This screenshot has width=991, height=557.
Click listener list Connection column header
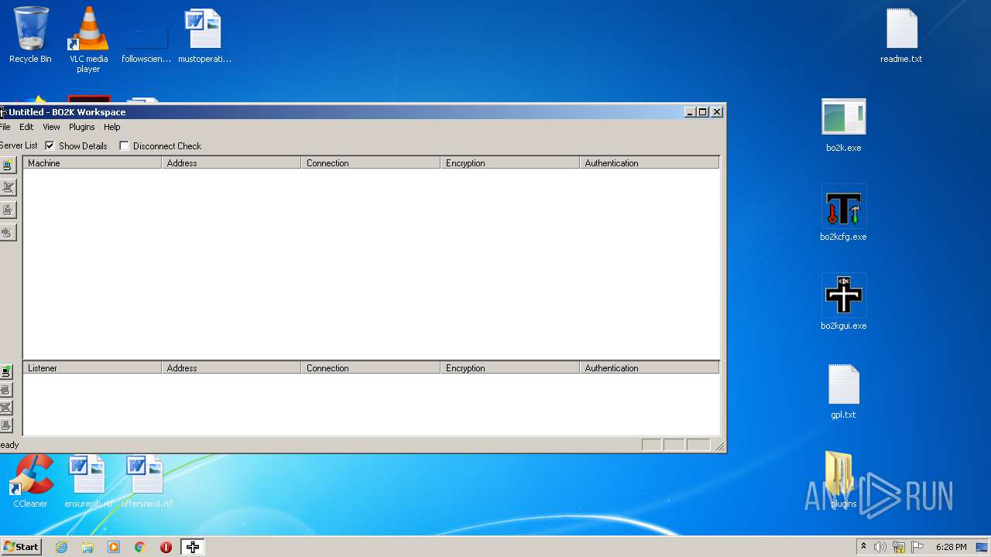371,367
